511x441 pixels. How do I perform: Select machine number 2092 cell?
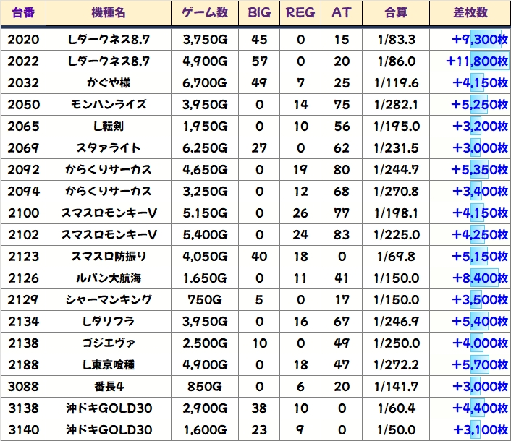click(x=23, y=170)
